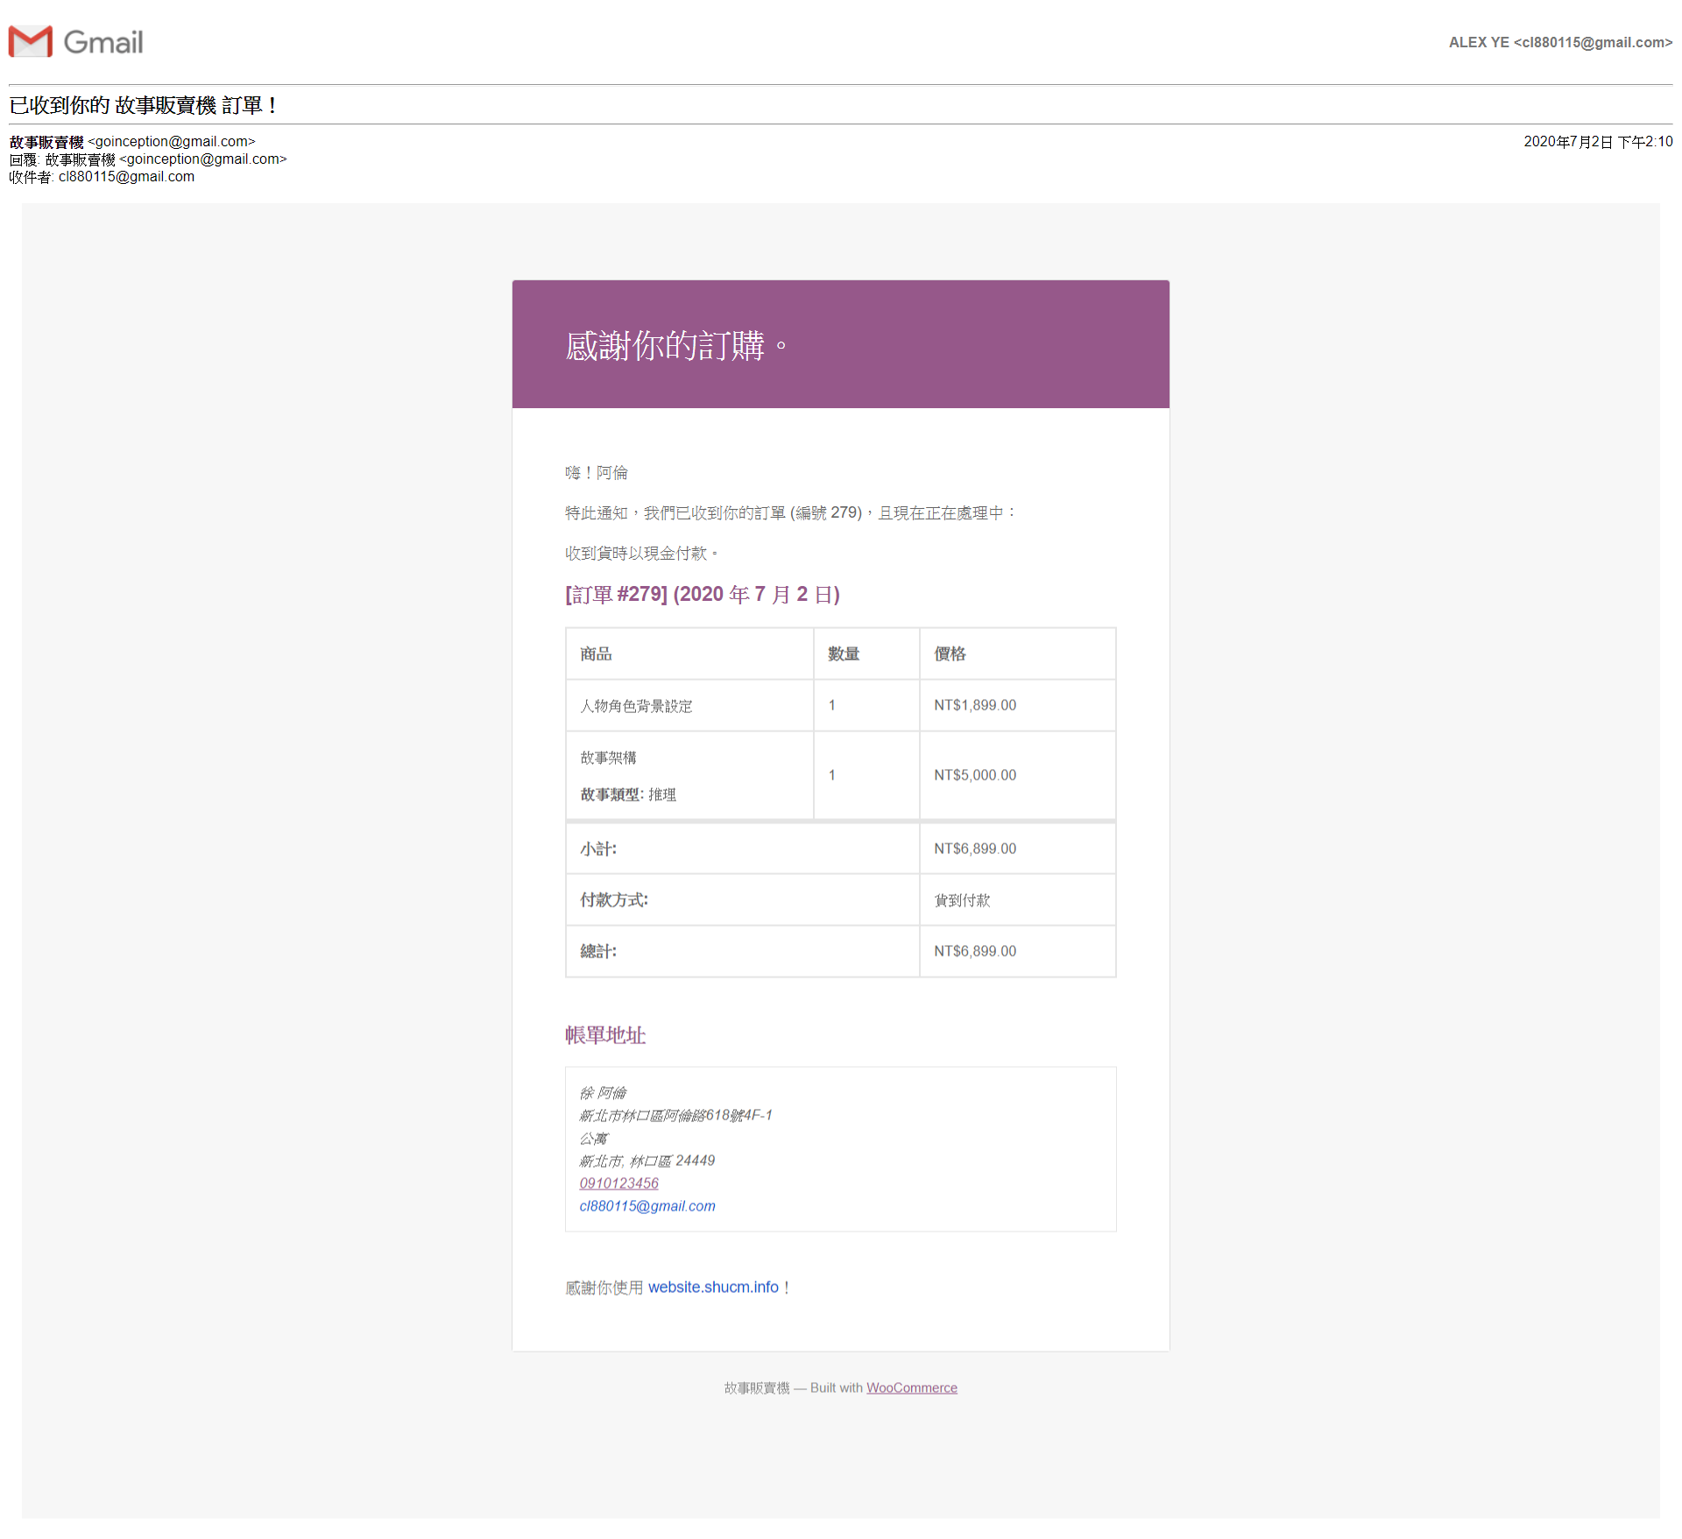1682x1539 pixels.
Task: Click the 故事架構 product cell
Action: click(x=608, y=758)
